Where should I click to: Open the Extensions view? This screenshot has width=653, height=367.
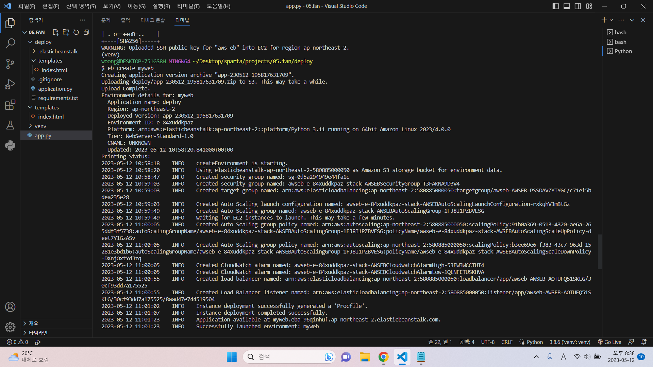pos(10,105)
